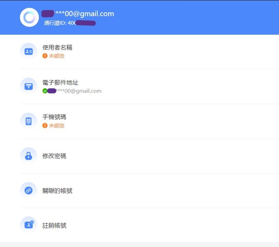Viewport: 279px width, 247px height.
Task: Click the 電子郵件地址 envelope icon
Action: point(28,86)
